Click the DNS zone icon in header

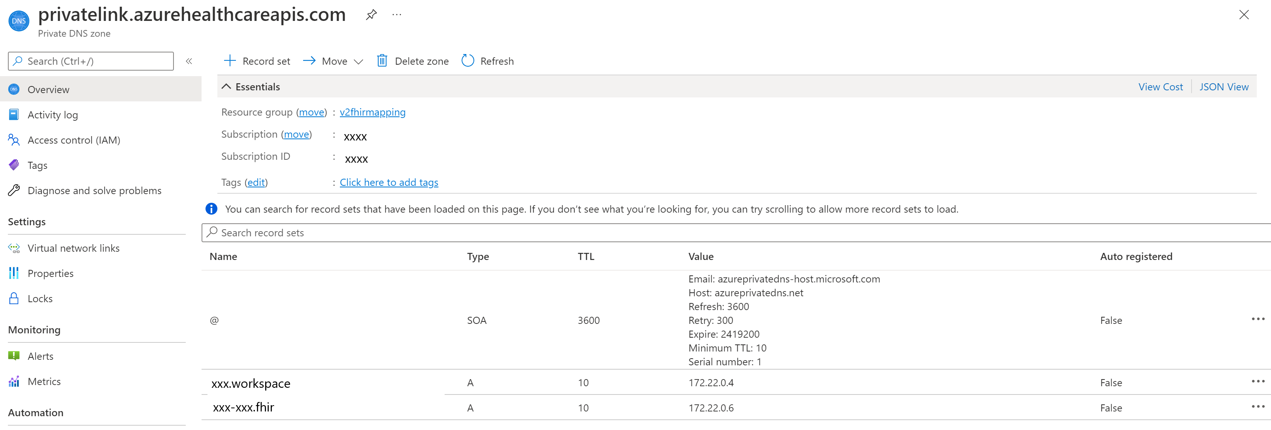click(x=20, y=20)
